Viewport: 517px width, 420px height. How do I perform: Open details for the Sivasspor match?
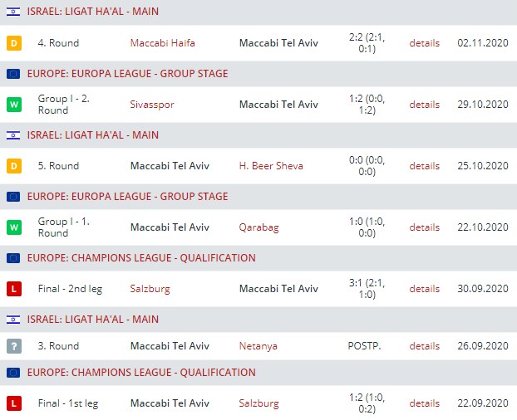click(x=424, y=105)
